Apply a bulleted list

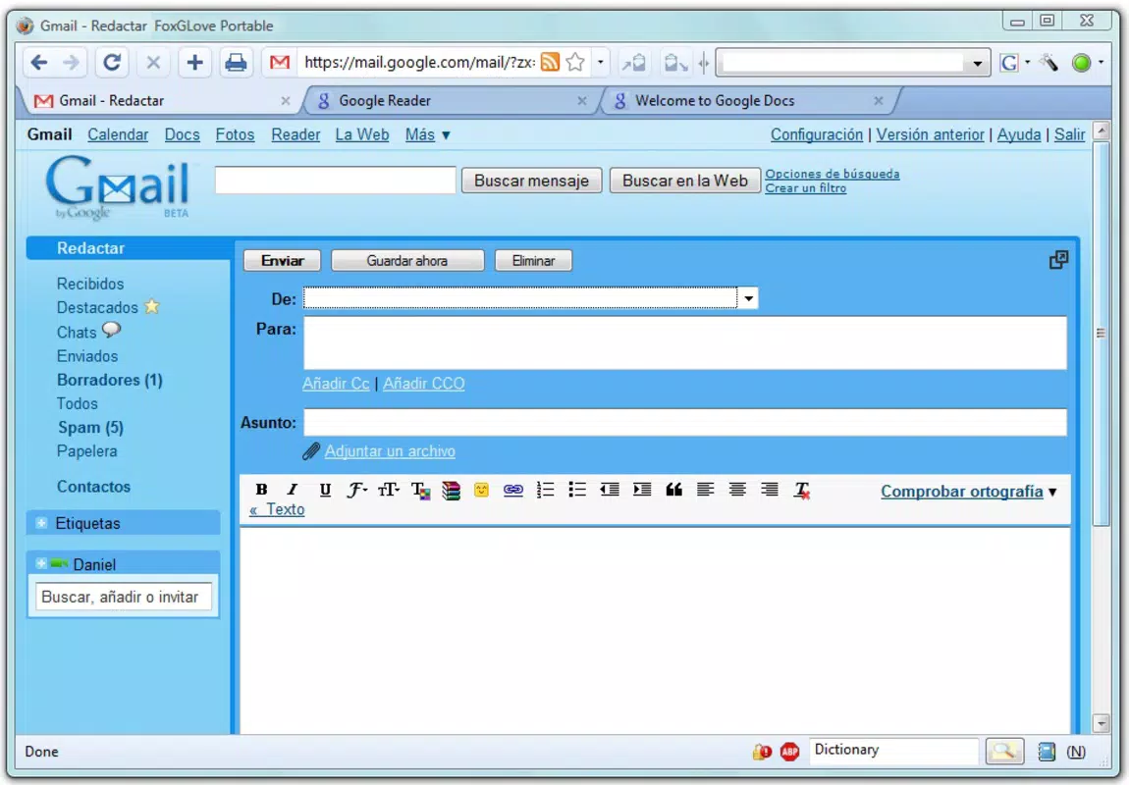click(576, 490)
